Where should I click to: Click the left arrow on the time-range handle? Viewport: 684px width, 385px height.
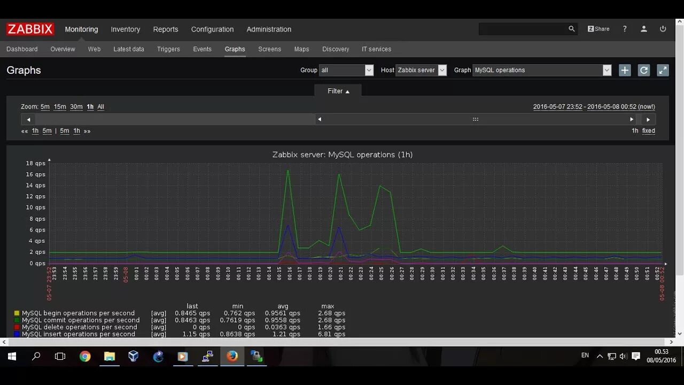(320, 119)
